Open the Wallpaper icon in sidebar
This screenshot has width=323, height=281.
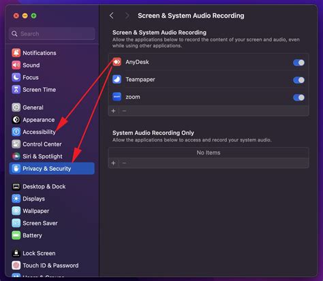tap(16, 211)
